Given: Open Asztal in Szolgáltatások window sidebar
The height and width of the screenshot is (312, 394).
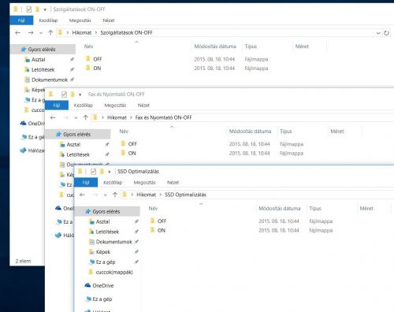Looking at the screenshot, I should click(x=39, y=60).
